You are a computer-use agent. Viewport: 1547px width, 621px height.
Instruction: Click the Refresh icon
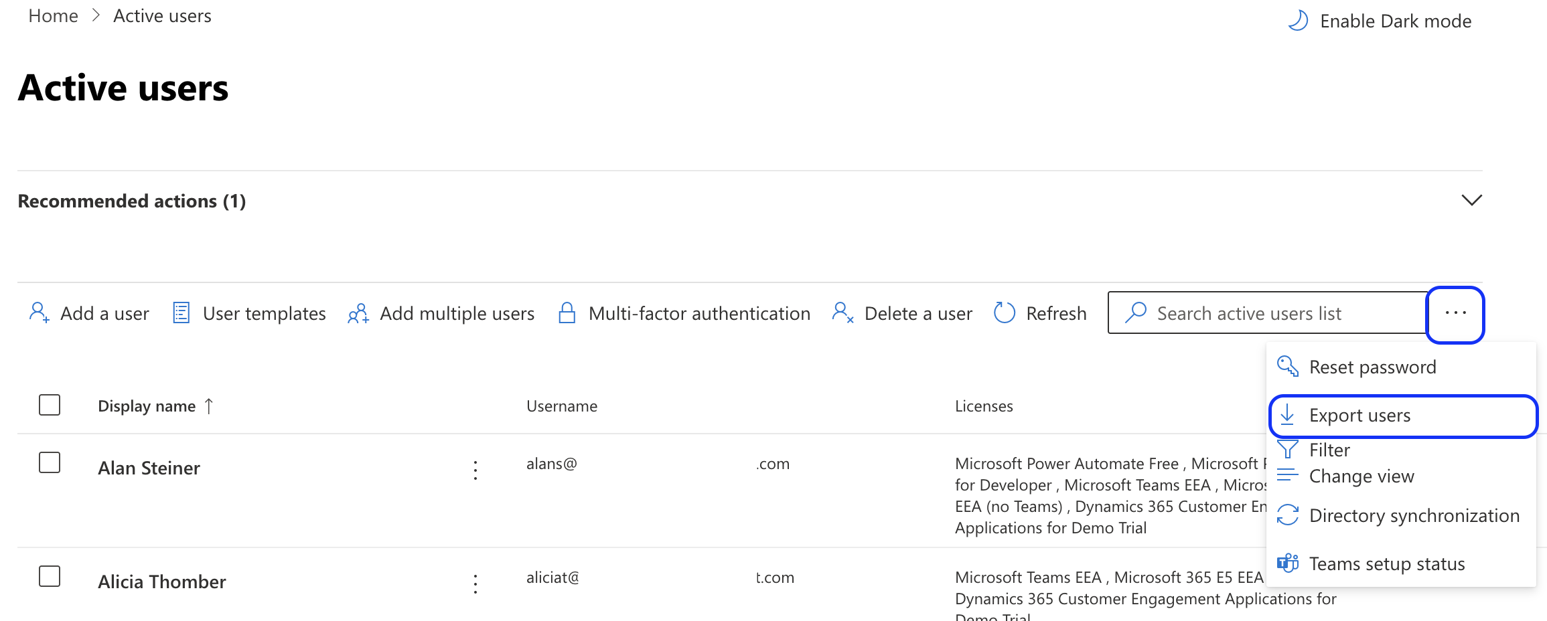tap(1005, 313)
